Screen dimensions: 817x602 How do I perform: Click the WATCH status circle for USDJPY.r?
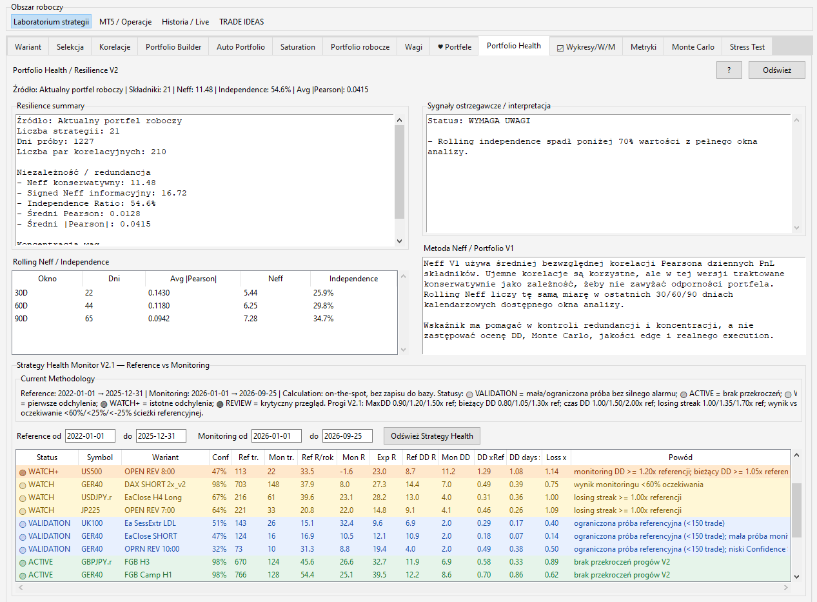click(23, 497)
